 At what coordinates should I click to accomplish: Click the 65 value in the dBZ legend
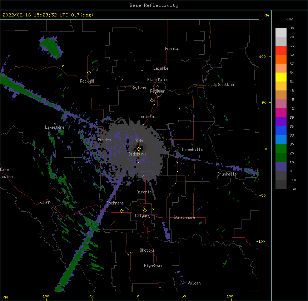(292, 46)
